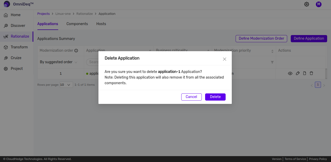Switch to the Hosts tab
331x162 pixels.
pyautogui.click(x=101, y=24)
